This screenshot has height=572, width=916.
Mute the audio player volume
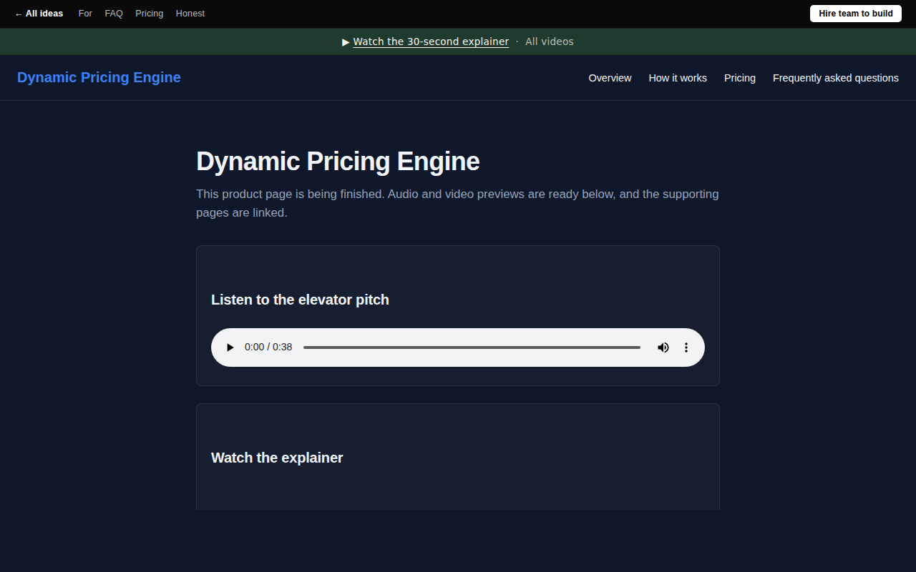point(663,347)
